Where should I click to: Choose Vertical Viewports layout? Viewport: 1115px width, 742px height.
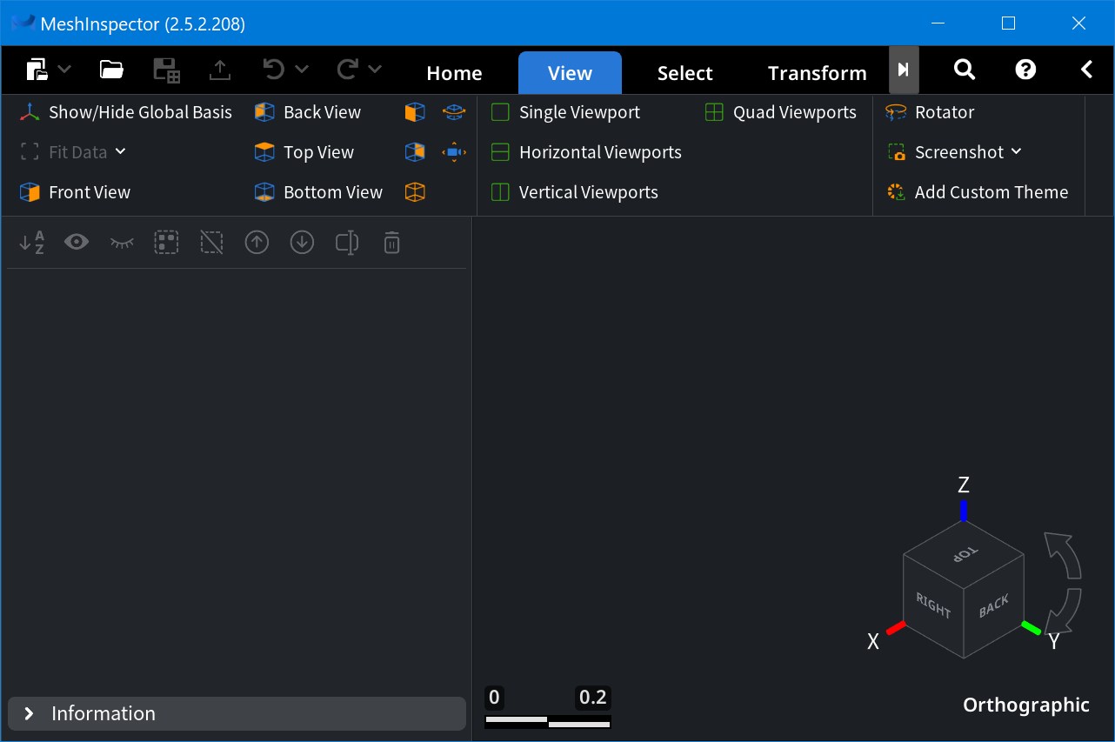(x=575, y=192)
